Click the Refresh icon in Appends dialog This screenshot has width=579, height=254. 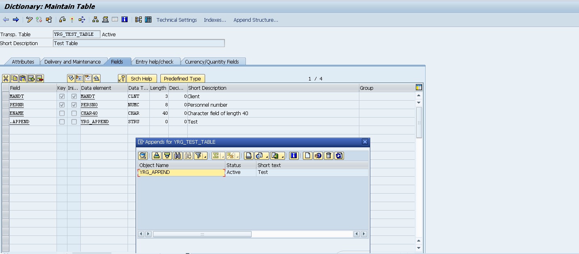[339, 156]
